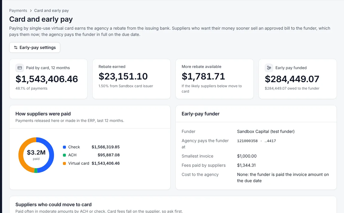The height and width of the screenshot is (213, 344).
Task: Click Suppliers who could move to card heading
Action: tap(53, 204)
